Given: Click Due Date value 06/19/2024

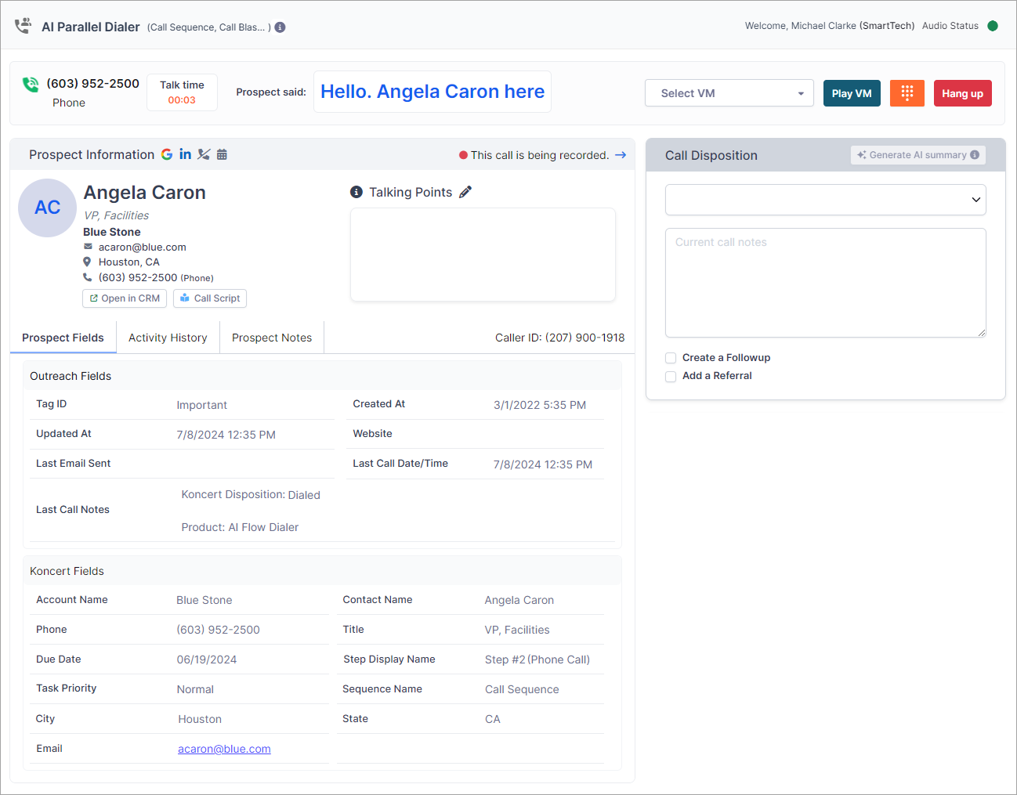Looking at the screenshot, I should (x=207, y=659).
